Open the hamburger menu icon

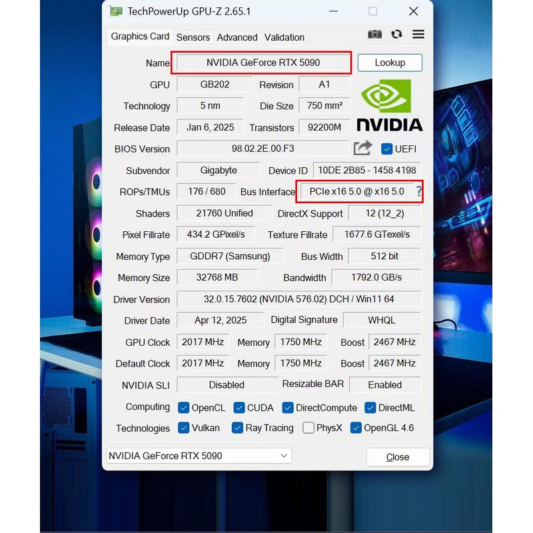pos(418,35)
